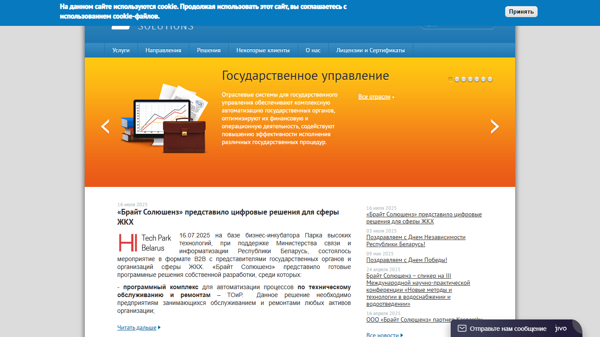Screen dimensions: 600x337
Task: Accept cookies with the Принять button
Action: pos(521,12)
